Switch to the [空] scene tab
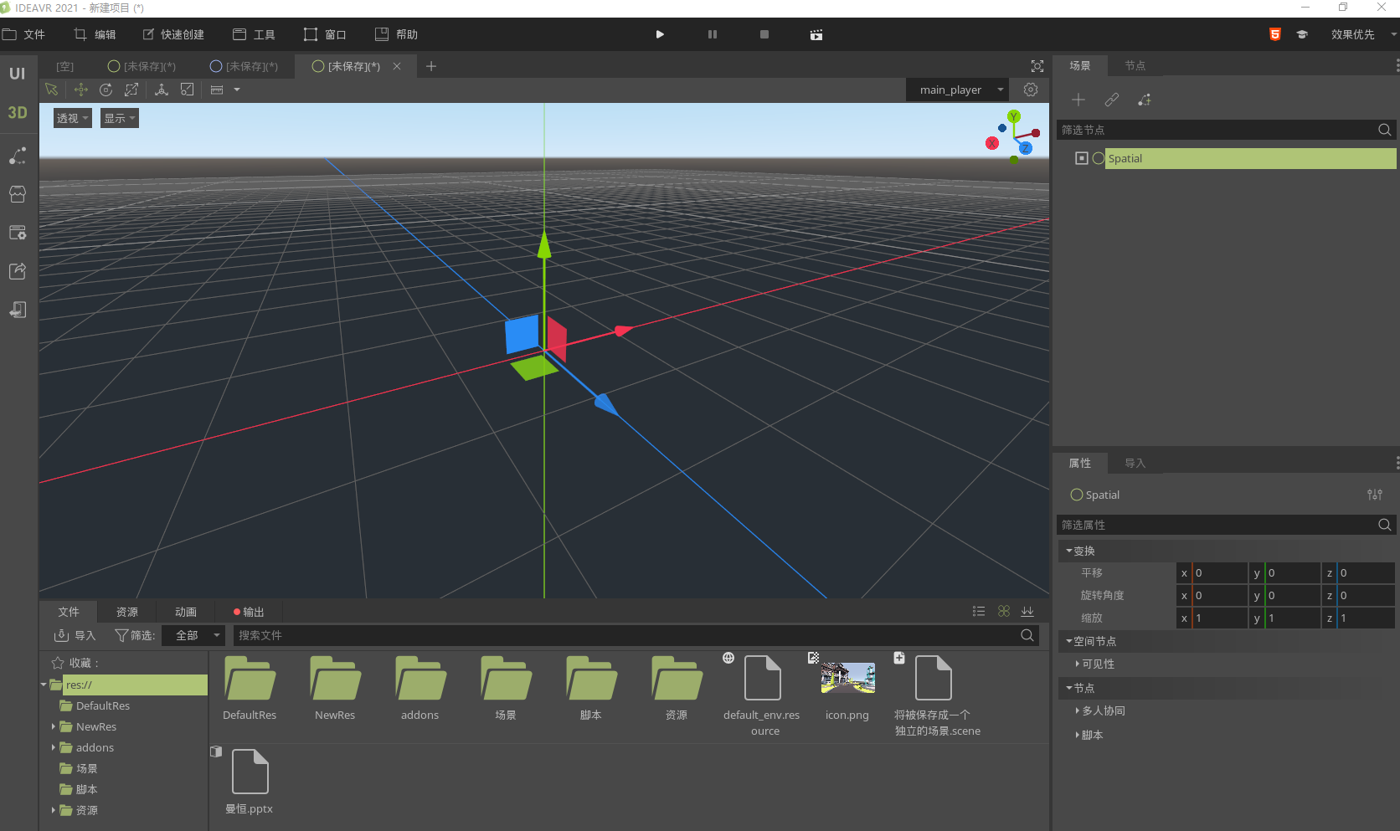The image size is (1400, 831). click(65, 66)
